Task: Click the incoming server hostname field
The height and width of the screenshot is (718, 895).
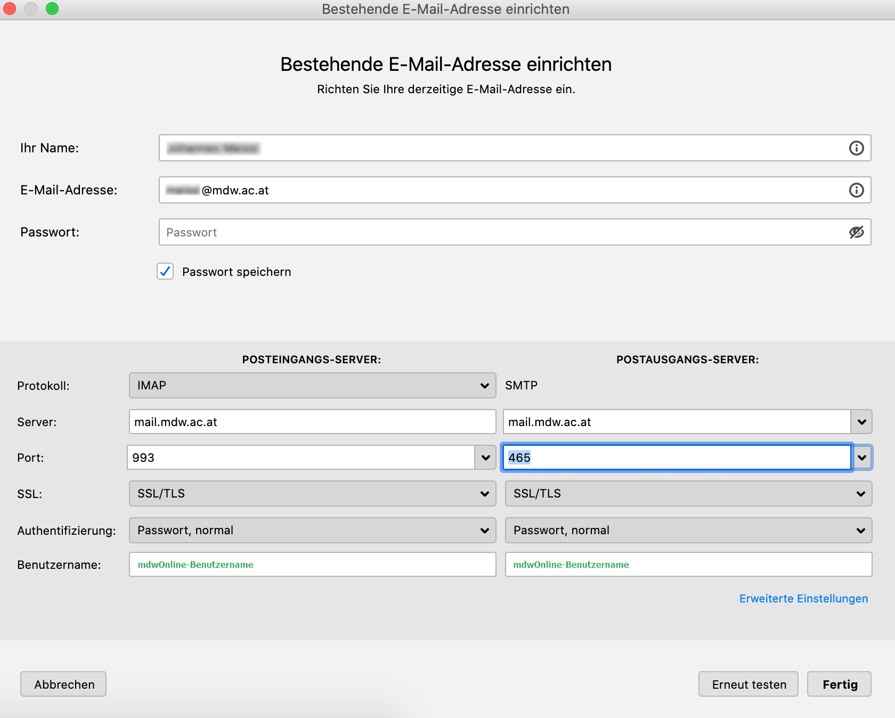Action: (312, 422)
